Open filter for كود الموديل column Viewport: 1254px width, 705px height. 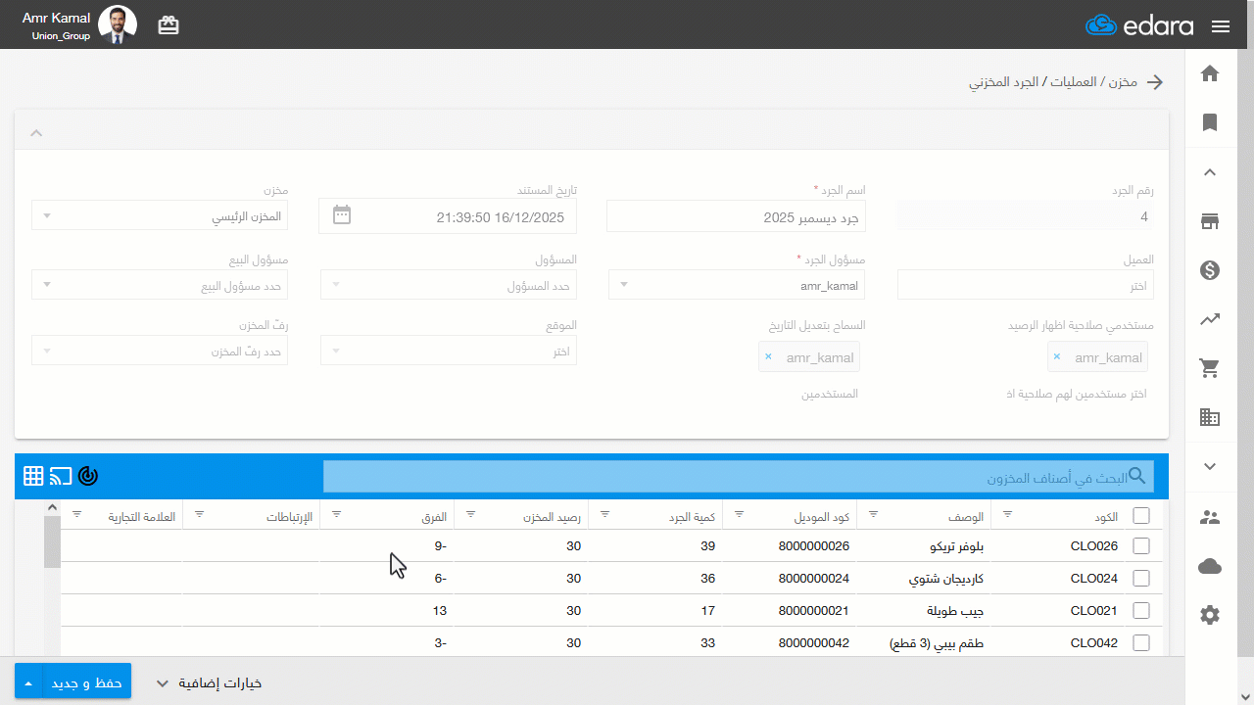(740, 514)
